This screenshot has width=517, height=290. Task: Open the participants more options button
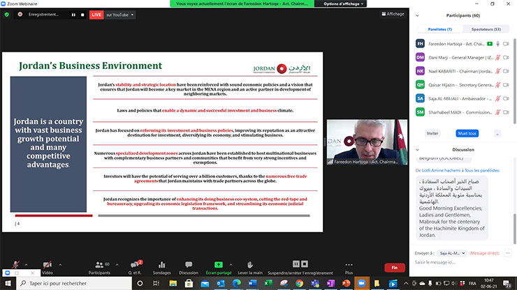(497, 133)
